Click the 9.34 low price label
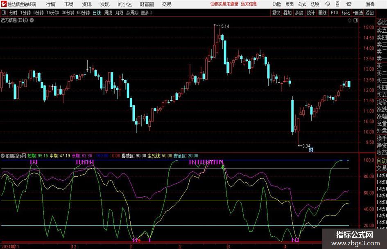The height and width of the screenshot is (249, 387). pyautogui.click(x=306, y=146)
